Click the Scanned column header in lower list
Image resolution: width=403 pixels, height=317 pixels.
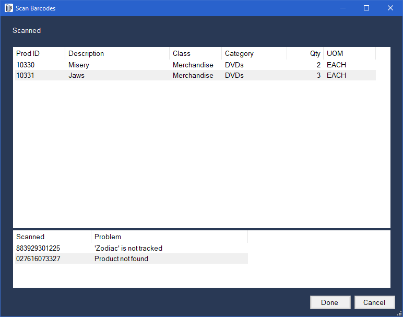53,237
